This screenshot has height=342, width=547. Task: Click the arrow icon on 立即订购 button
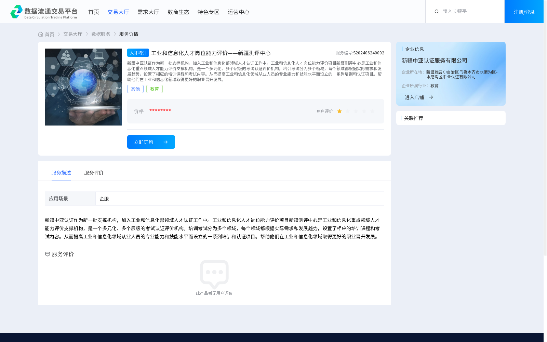pos(165,142)
